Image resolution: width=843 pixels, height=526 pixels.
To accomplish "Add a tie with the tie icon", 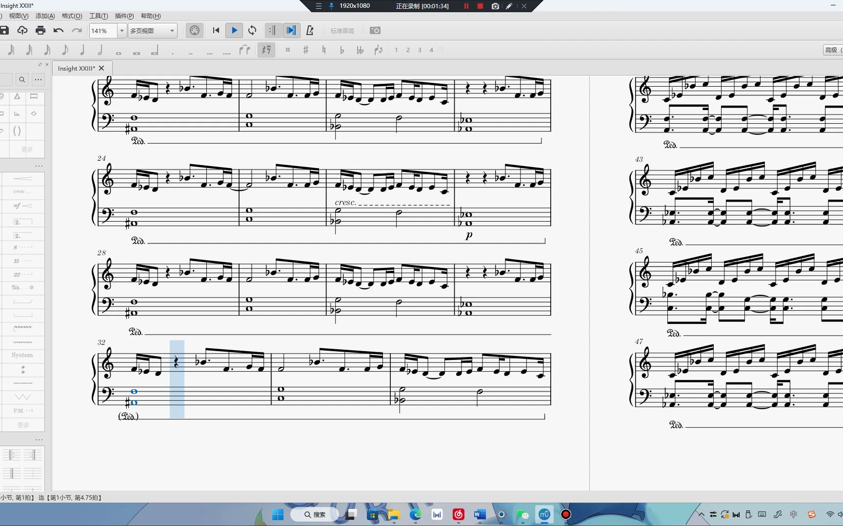I will [x=244, y=50].
